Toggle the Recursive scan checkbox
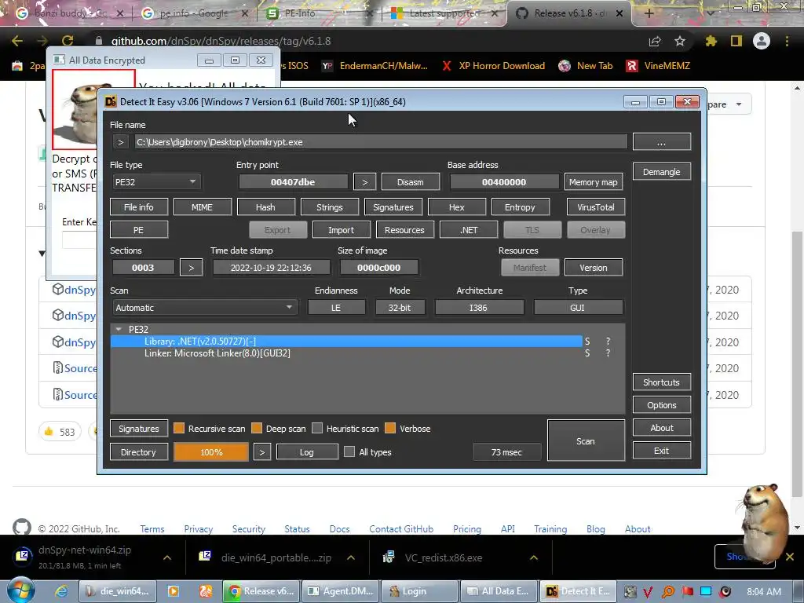 click(179, 428)
